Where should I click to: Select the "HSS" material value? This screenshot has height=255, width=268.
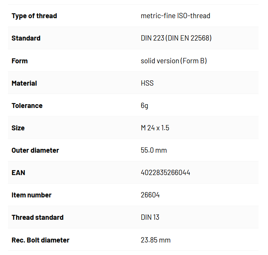[147, 83]
